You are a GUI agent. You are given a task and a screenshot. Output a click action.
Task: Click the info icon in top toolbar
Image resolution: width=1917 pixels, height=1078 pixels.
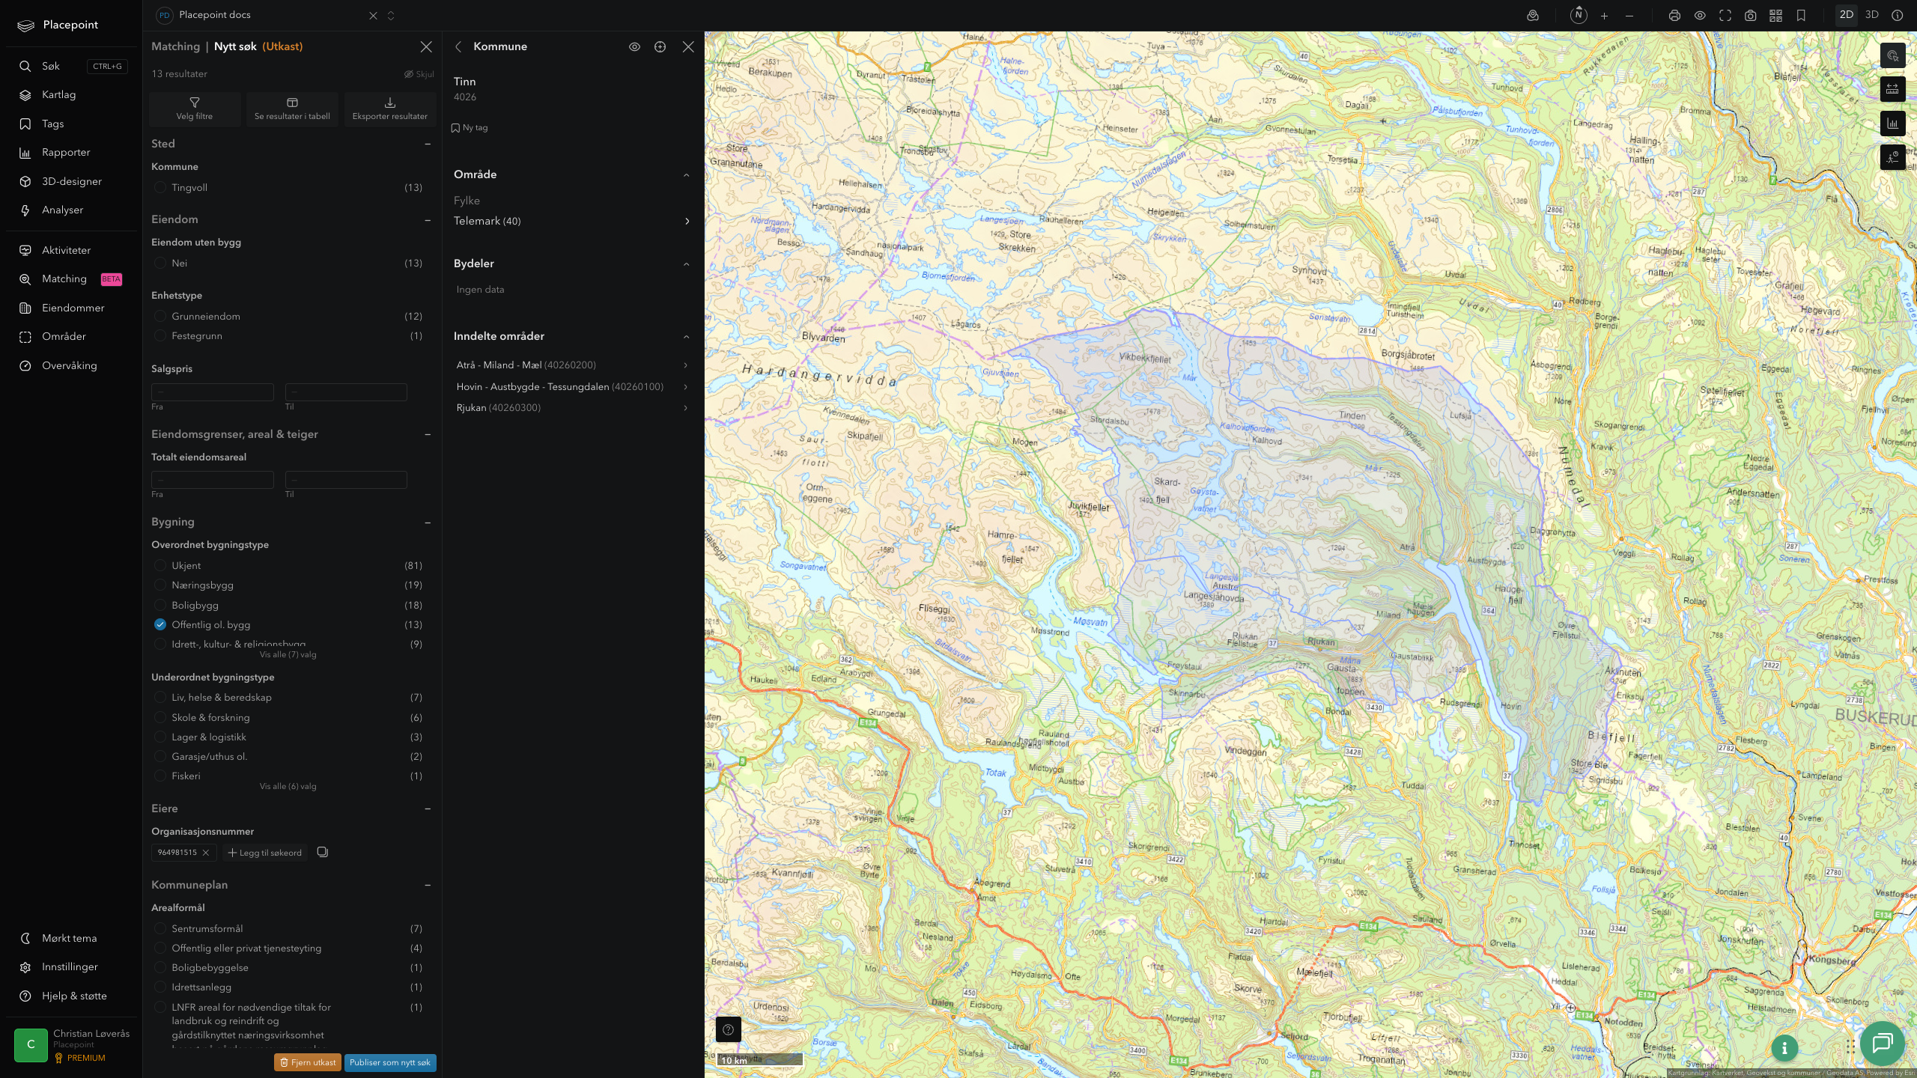point(1898,15)
